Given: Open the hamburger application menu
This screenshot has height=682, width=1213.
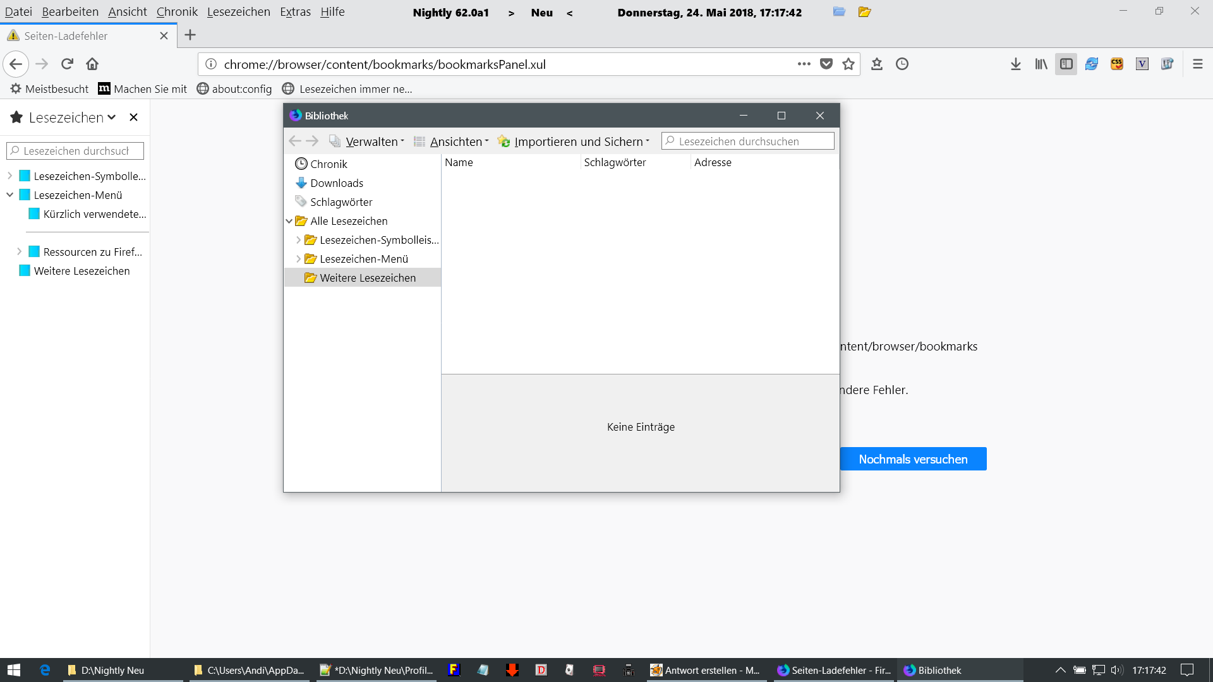Looking at the screenshot, I should pyautogui.click(x=1197, y=64).
